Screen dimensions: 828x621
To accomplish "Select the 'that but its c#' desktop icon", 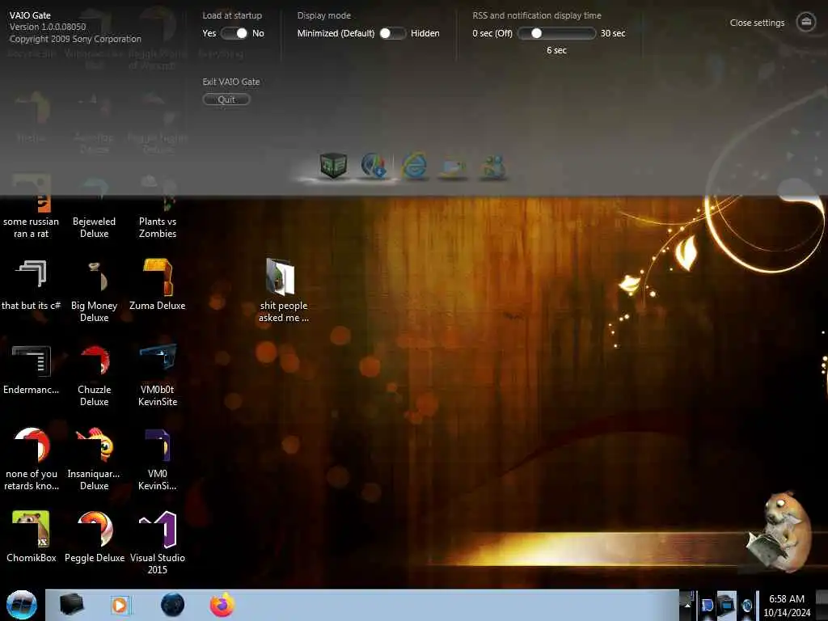I will pos(32,285).
